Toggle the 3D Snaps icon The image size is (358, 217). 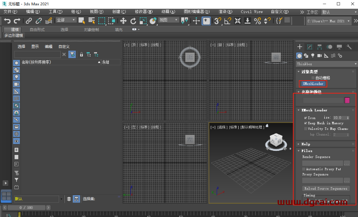pyautogui.click(x=217, y=21)
